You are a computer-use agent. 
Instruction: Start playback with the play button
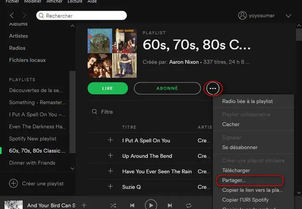point(151,205)
